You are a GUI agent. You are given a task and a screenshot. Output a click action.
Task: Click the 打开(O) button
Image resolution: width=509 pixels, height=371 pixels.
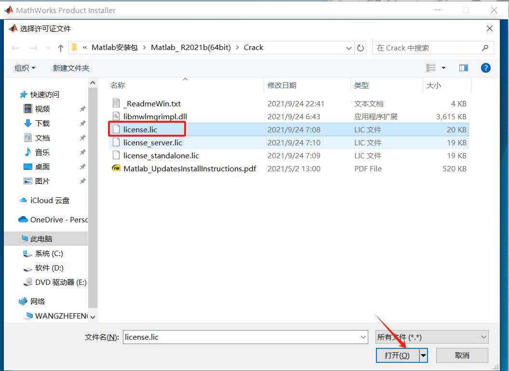pyautogui.click(x=397, y=356)
